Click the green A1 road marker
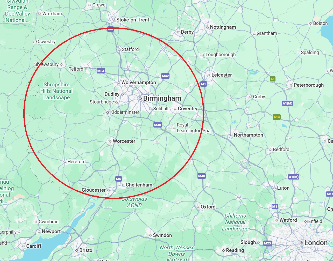Viewport: 333px width, 261px height. [272, 79]
